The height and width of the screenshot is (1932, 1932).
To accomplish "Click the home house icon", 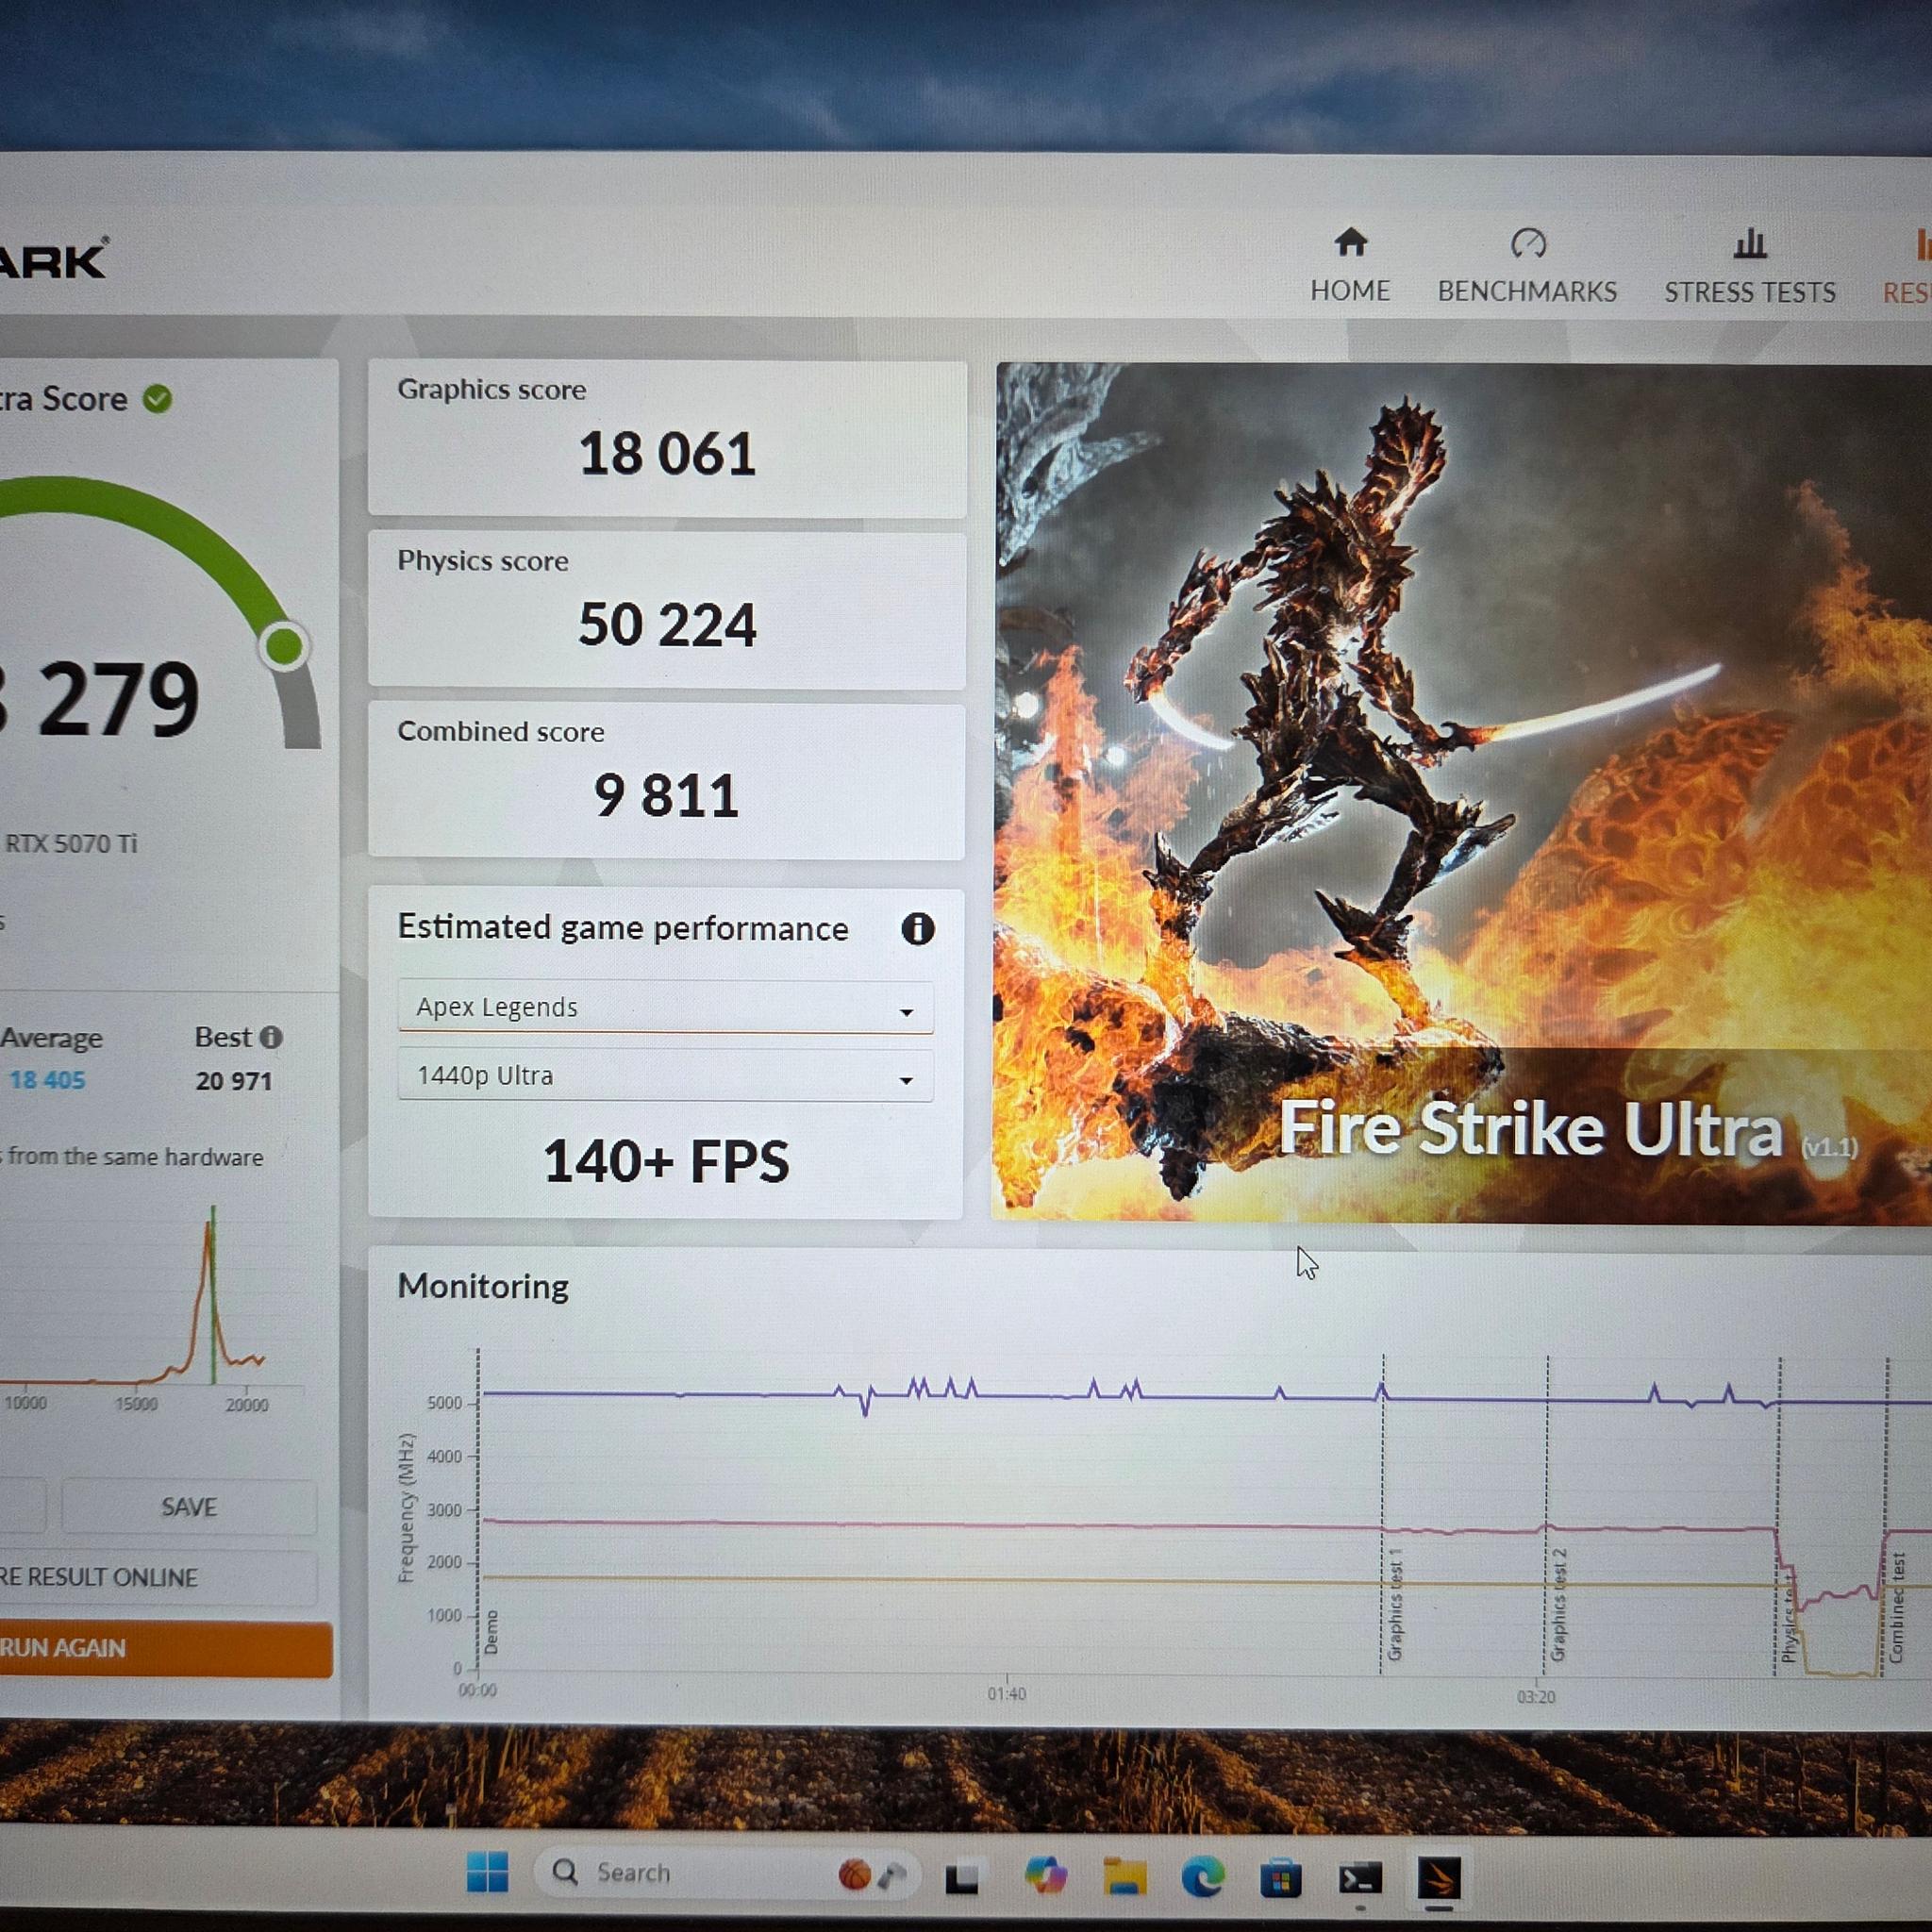I will click(1350, 242).
